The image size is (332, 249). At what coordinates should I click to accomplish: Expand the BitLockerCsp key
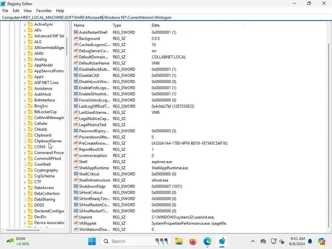coord(25,112)
